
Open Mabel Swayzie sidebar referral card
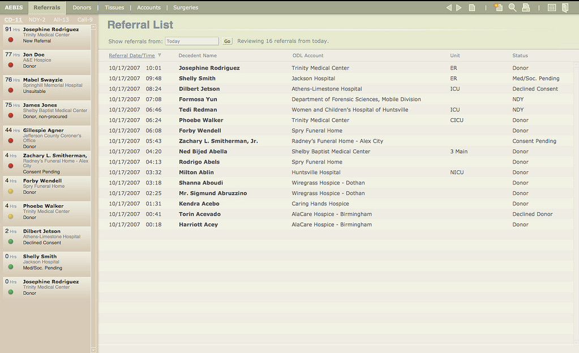click(47, 85)
